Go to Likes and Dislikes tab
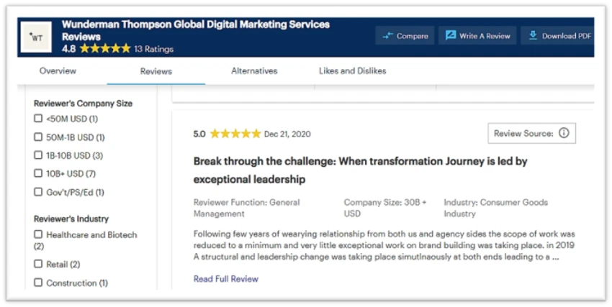The height and width of the screenshot is (307, 612). (x=353, y=71)
